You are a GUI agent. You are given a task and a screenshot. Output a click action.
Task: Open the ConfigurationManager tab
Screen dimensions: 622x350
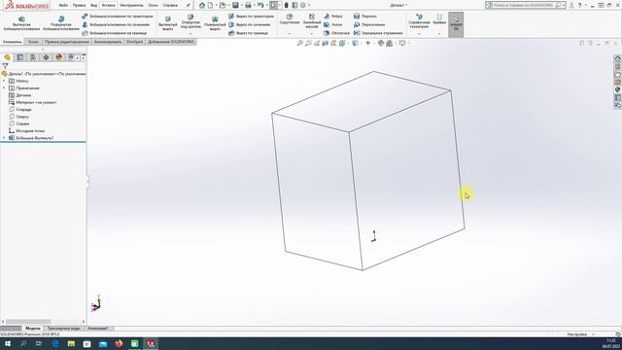tap(33, 57)
